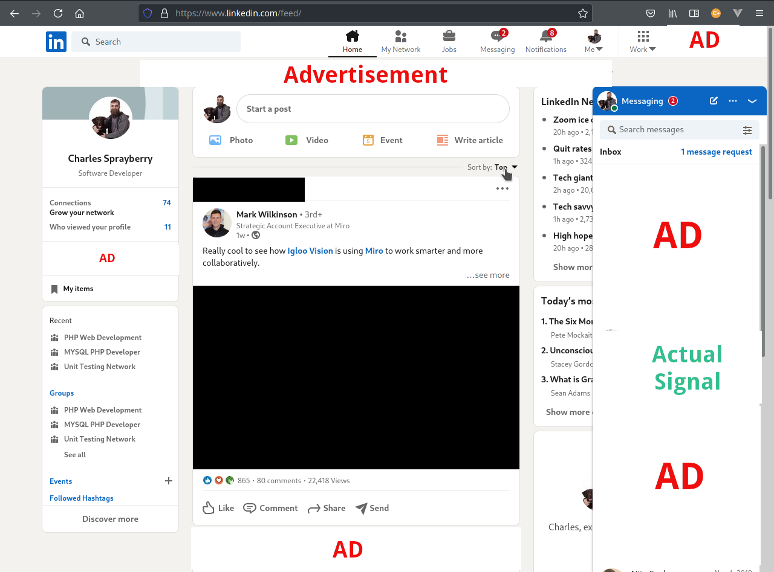The image size is (774, 572).
Task: Open 1 message request link
Action: [x=717, y=152]
